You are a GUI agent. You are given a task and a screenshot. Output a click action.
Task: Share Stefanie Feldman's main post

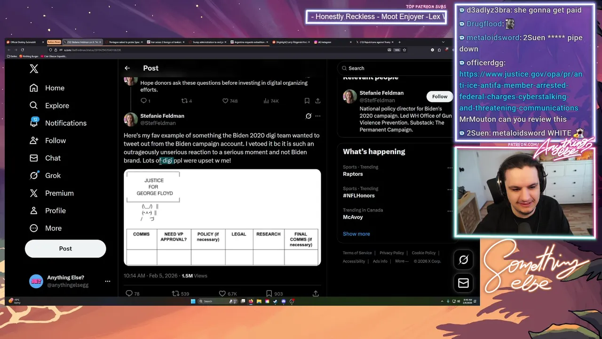click(316, 293)
